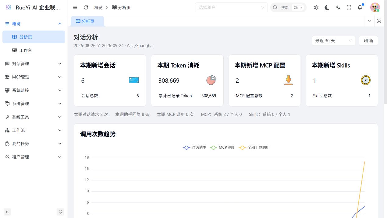Expand the 系统监控 menu chevron
Image resolution: width=387 pixels, height=218 pixels.
[x=60, y=90]
